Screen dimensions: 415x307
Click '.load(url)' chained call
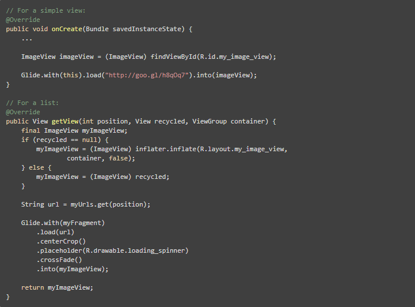coord(55,232)
